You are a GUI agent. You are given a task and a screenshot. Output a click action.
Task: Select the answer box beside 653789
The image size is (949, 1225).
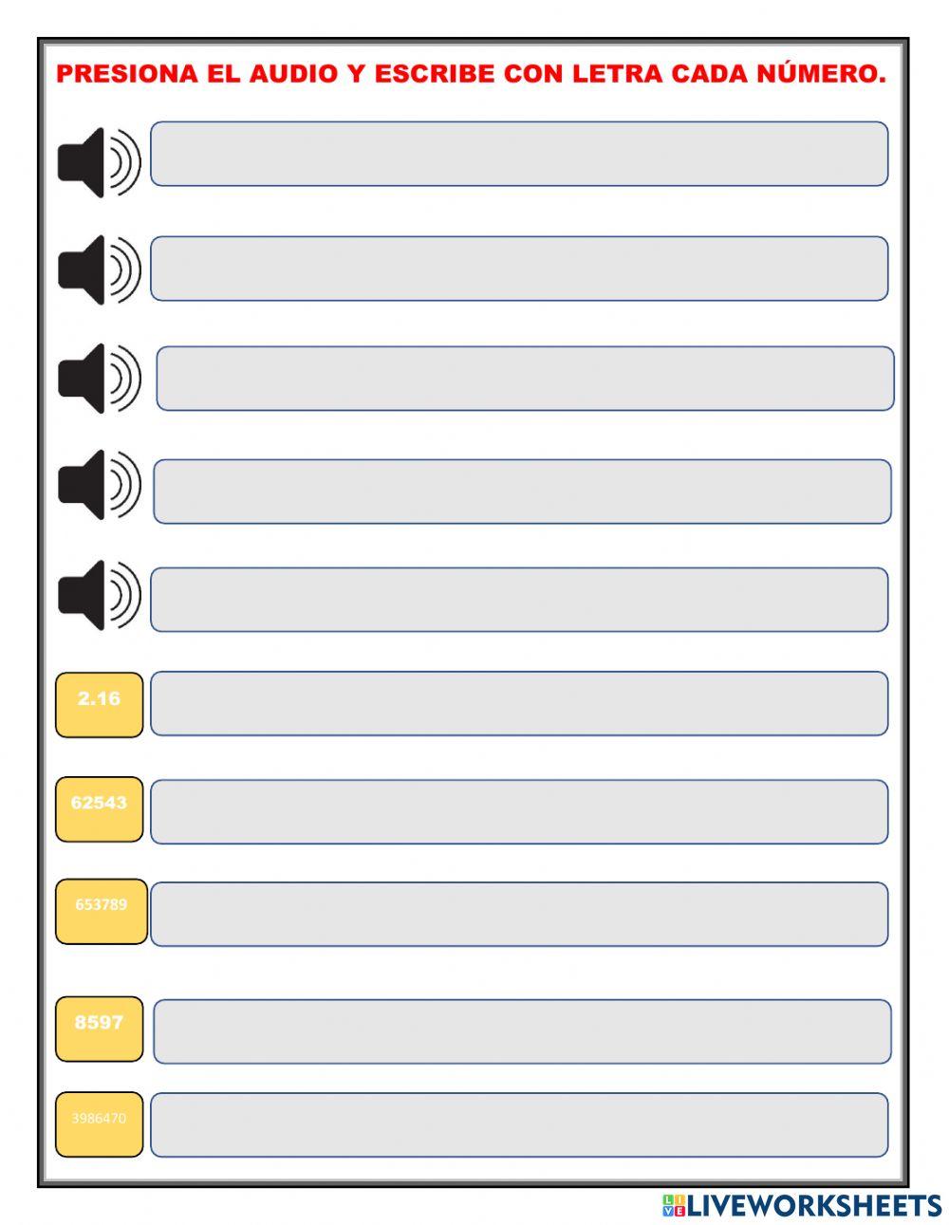coord(519,915)
